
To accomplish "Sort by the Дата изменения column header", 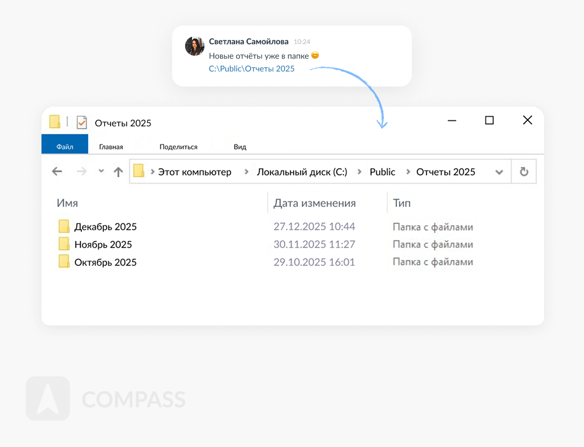I will click(314, 203).
